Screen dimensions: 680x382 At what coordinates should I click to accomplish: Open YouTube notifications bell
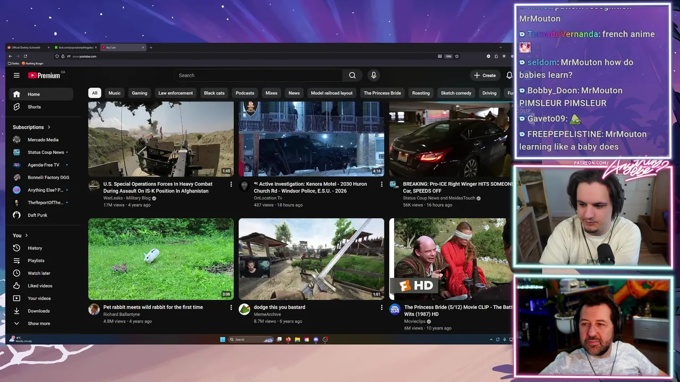click(509, 75)
